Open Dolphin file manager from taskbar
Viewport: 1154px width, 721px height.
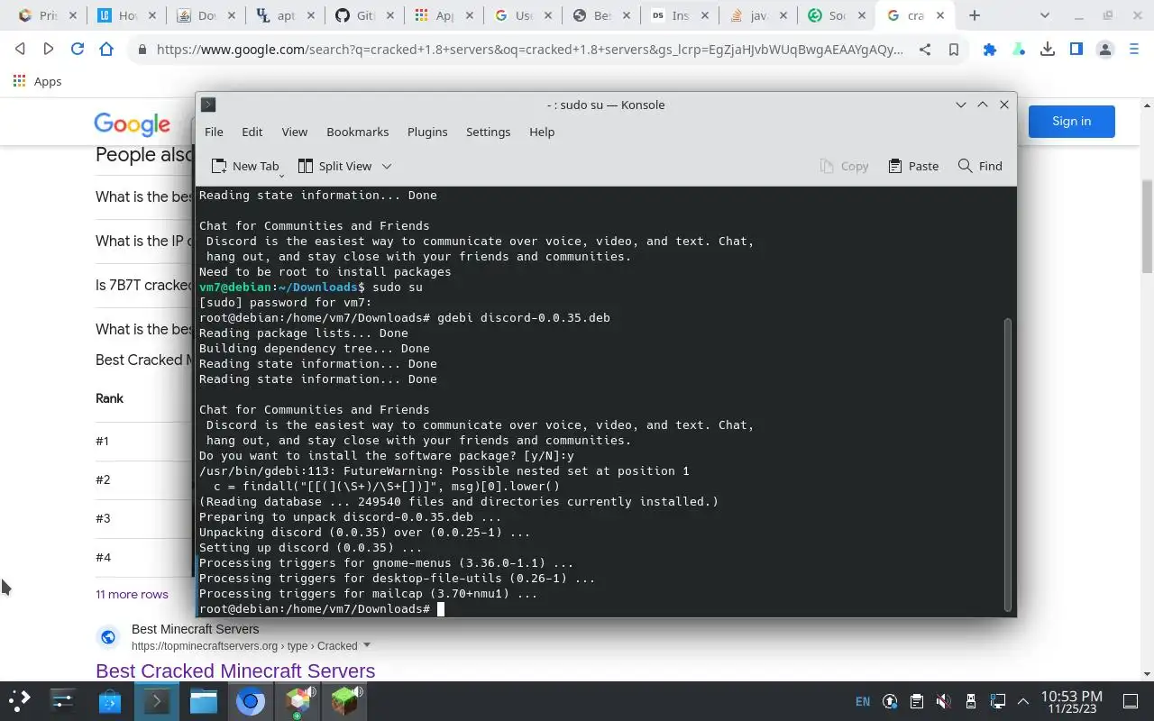pyautogui.click(x=204, y=700)
